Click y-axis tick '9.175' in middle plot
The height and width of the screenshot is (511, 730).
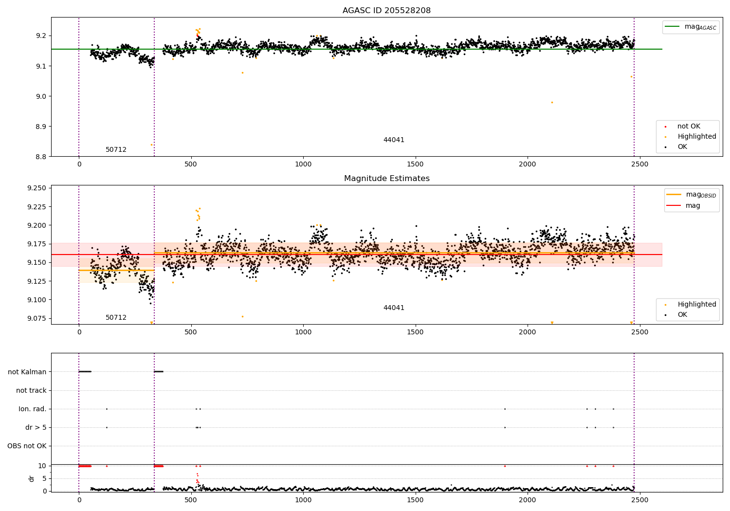[x=37, y=244]
